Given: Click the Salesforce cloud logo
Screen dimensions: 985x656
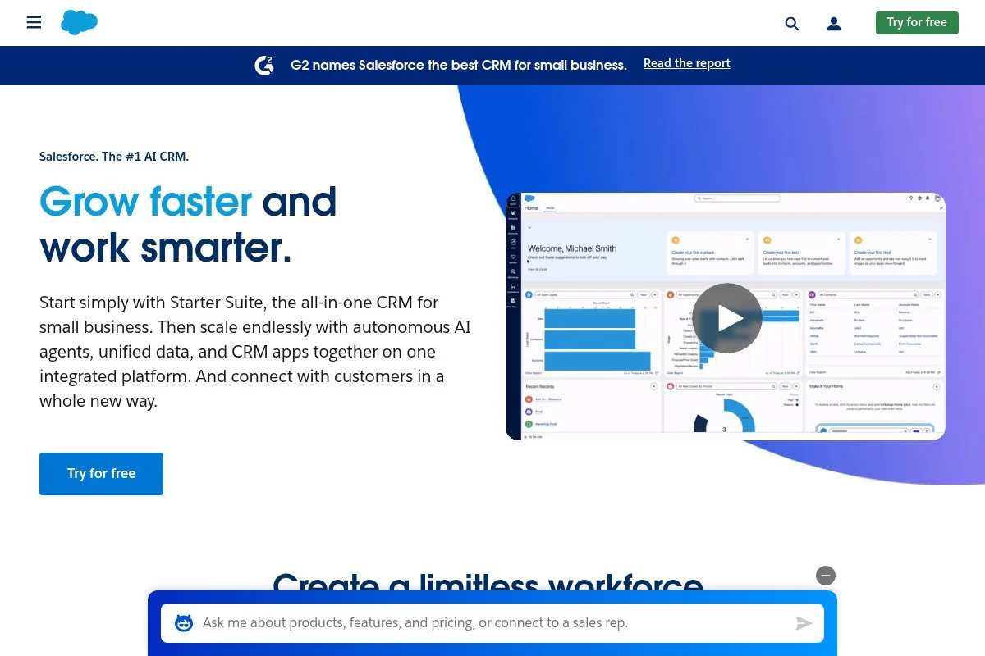Looking at the screenshot, I should (x=79, y=23).
